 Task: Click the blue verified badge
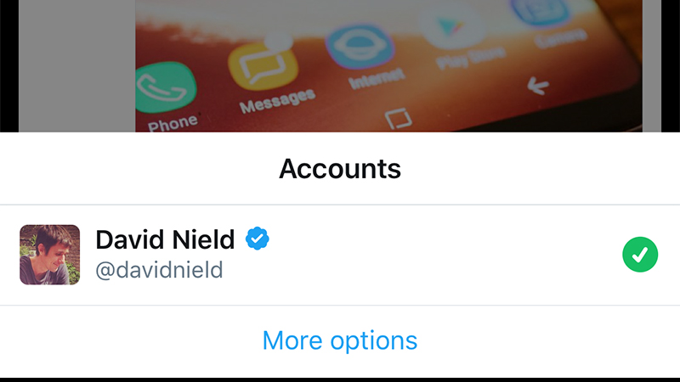(x=258, y=239)
